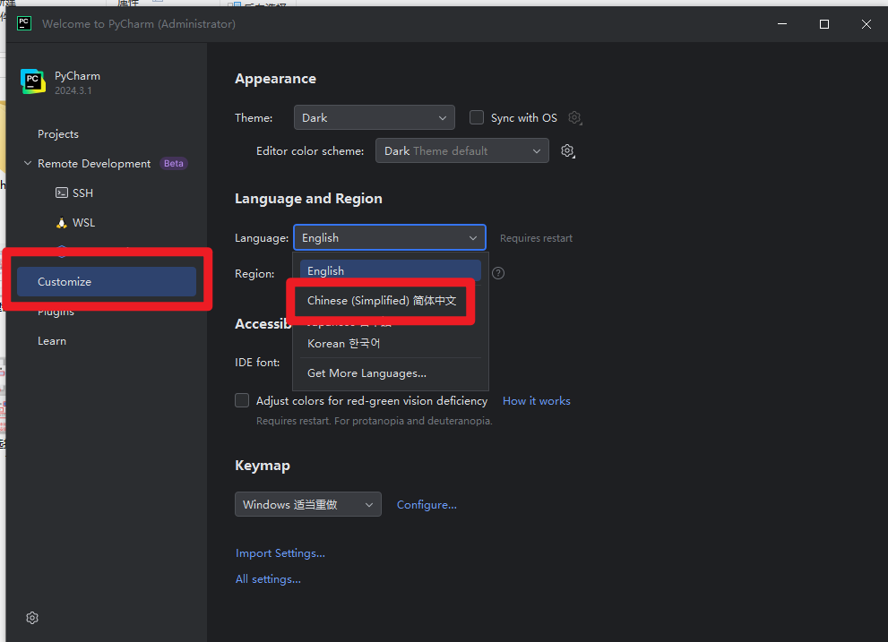Click the Language and Region heading
This screenshot has height=642, width=888.
308,199
